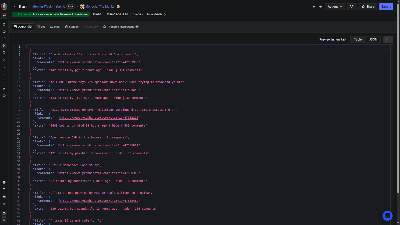Switch output view to Table

tap(358, 39)
